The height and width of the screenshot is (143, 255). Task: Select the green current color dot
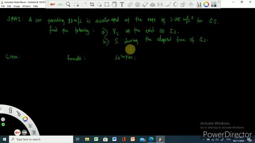tap(3, 124)
